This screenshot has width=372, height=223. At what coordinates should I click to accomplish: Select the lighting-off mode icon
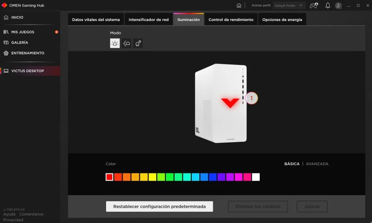coord(138,43)
